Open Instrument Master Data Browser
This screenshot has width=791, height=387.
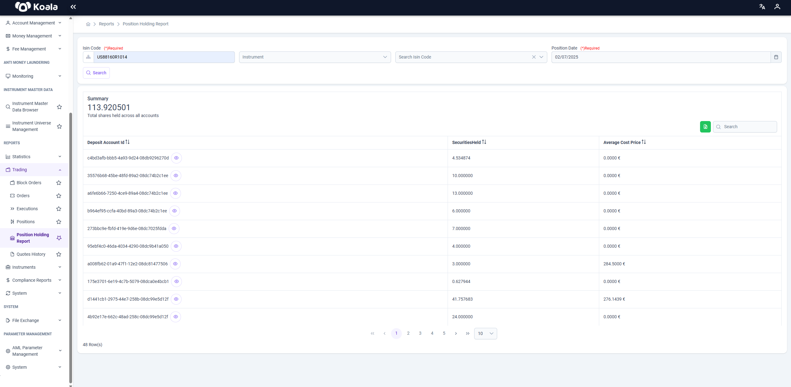(x=30, y=107)
